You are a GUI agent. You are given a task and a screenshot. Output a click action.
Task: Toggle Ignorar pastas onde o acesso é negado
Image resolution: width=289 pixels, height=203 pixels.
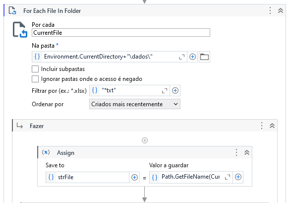pyautogui.click(x=35, y=79)
